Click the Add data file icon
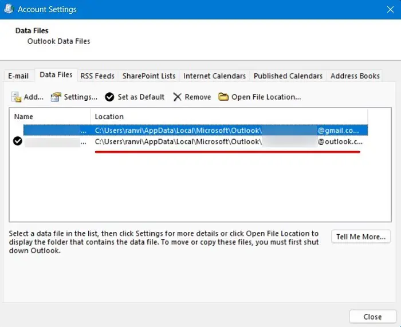Image resolution: width=401 pixels, height=327 pixels. click(x=17, y=97)
